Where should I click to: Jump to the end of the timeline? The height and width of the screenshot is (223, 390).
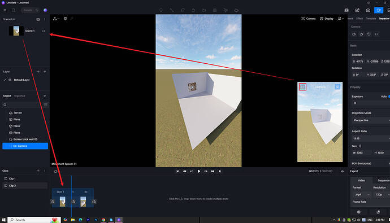click(x=220, y=171)
